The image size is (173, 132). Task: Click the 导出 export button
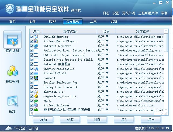(151, 120)
